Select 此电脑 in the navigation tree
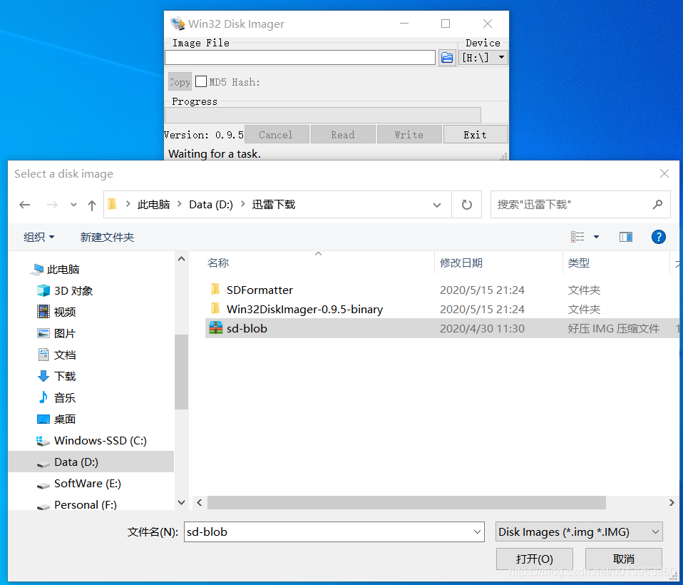 pyautogui.click(x=63, y=270)
